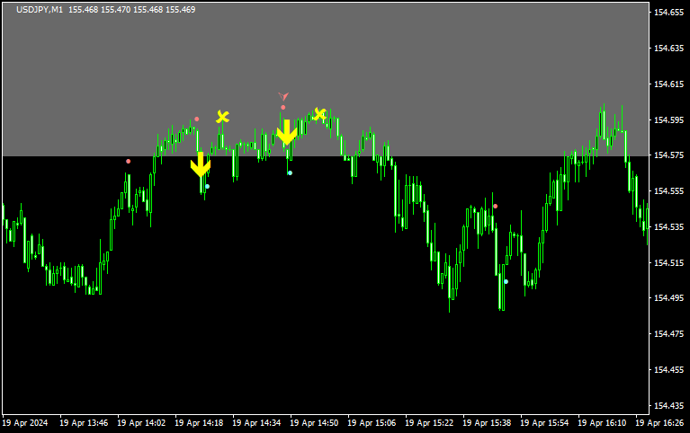Select the leftmost red dot near 14:02
The height and width of the screenshot is (433, 690).
tap(128, 161)
